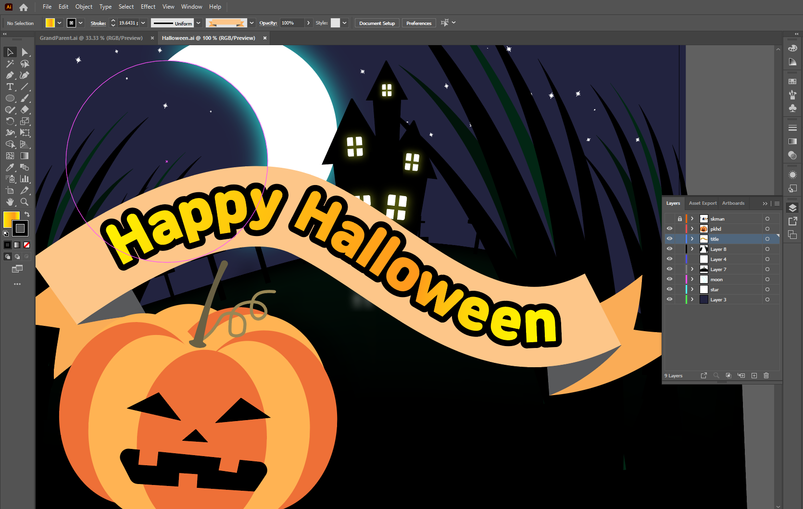Screen dimensions: 803x509
Task: Hide the moon layer
Action: 669,279
